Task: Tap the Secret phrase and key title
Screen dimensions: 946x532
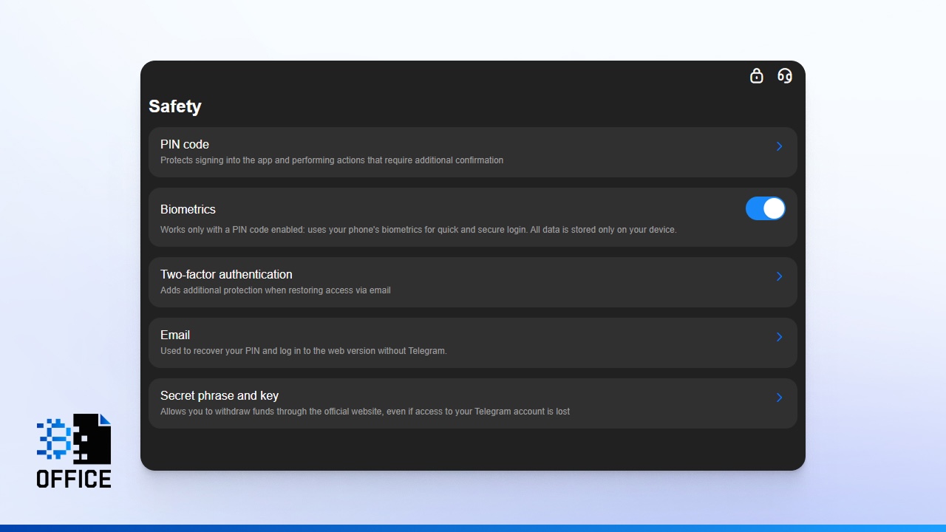Action: pos(220,395)
